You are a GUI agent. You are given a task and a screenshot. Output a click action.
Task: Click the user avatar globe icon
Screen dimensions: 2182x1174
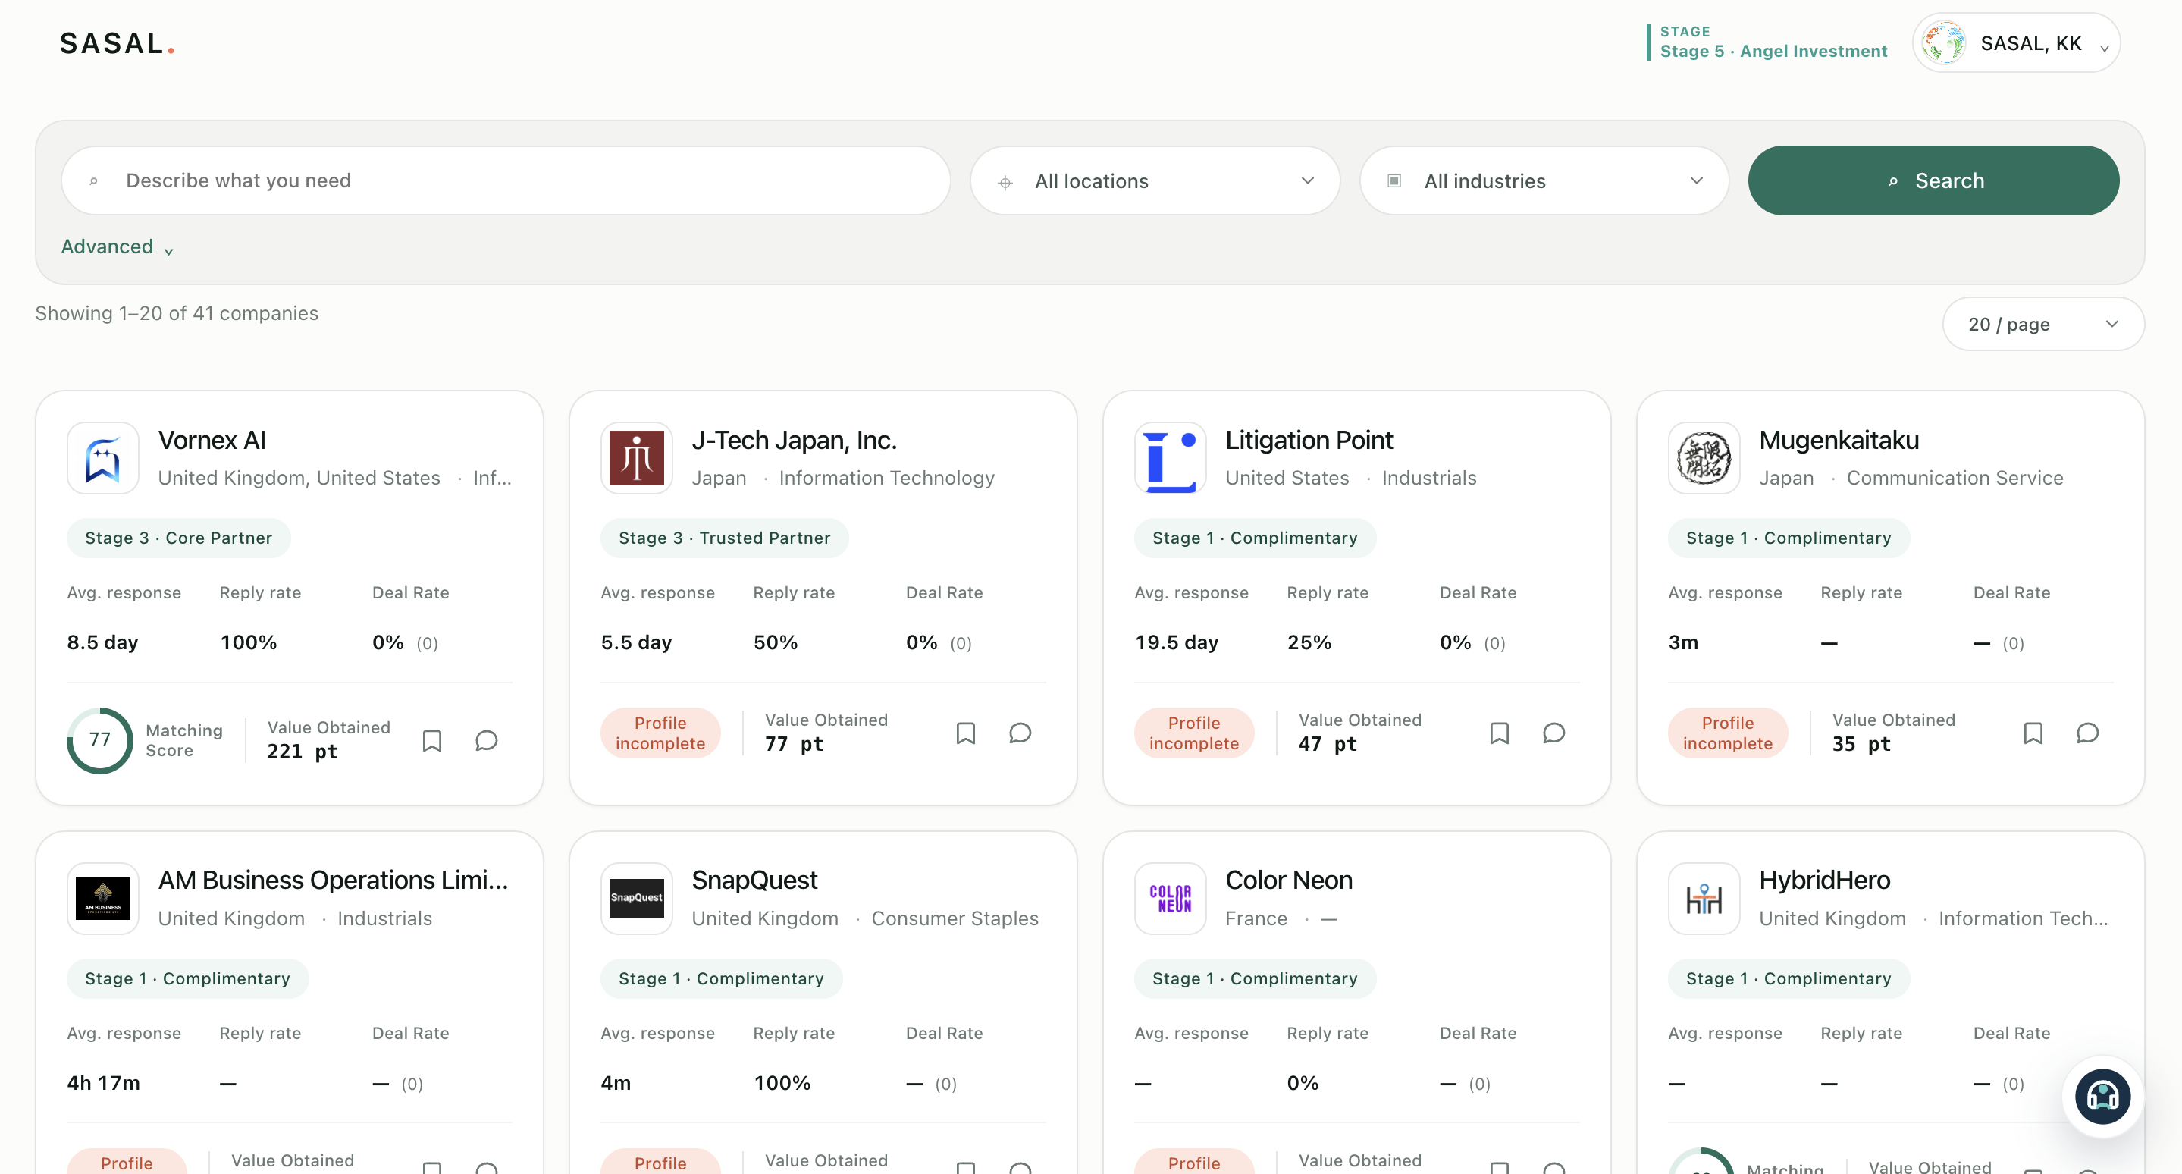(x=1943, y=42)
